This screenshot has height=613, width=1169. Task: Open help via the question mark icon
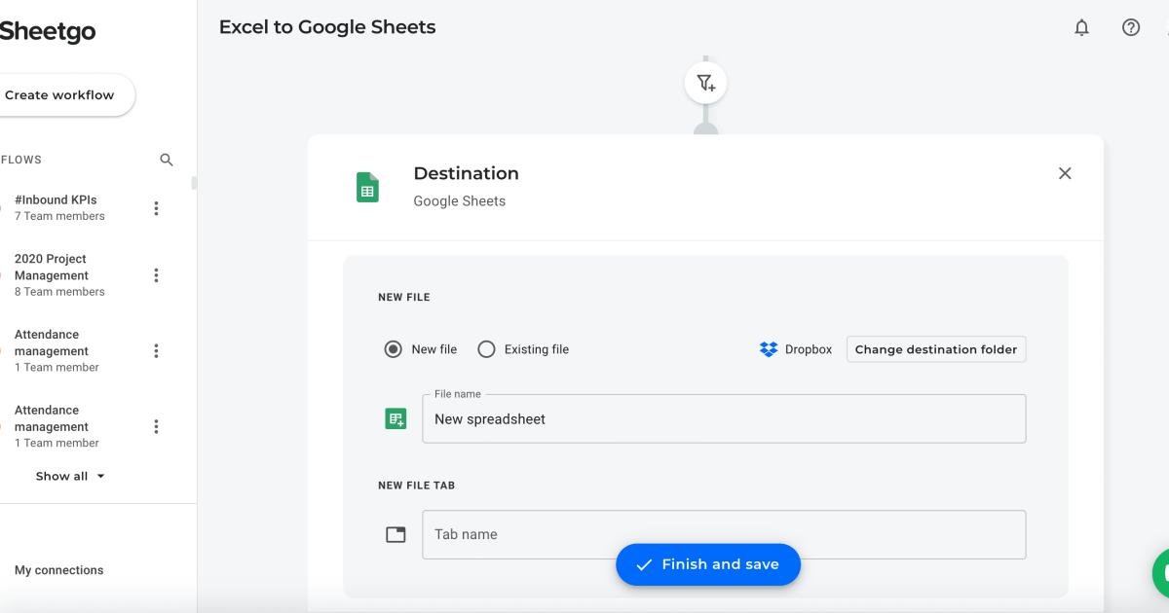point(1130,27)
